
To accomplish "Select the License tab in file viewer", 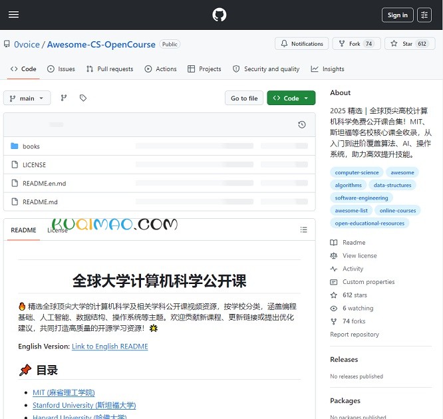I will 57,230.
